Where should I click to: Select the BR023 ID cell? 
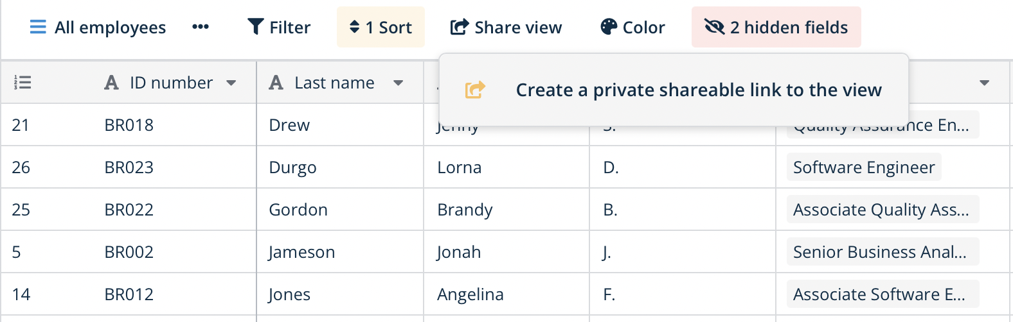(129, 167)
